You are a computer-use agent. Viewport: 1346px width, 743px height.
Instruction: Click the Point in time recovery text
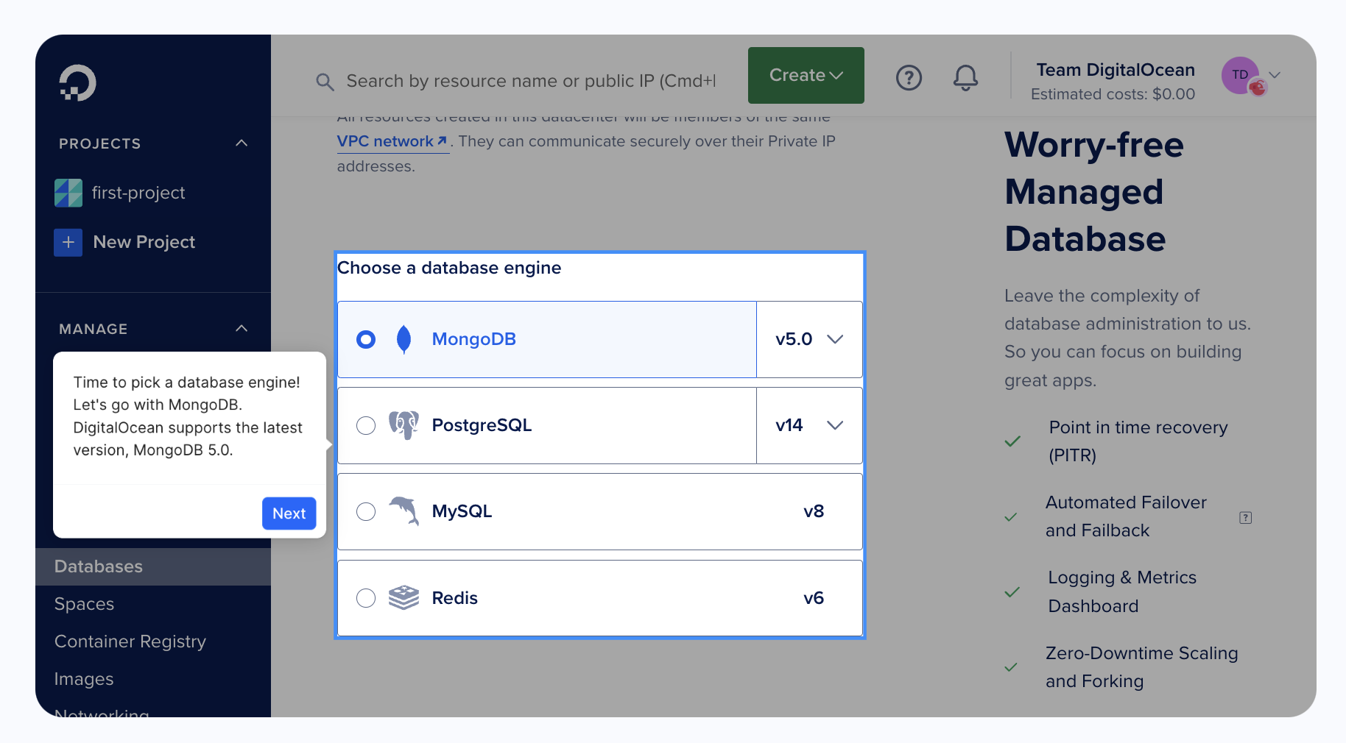pyautogui.click(x=1138, y=441)
